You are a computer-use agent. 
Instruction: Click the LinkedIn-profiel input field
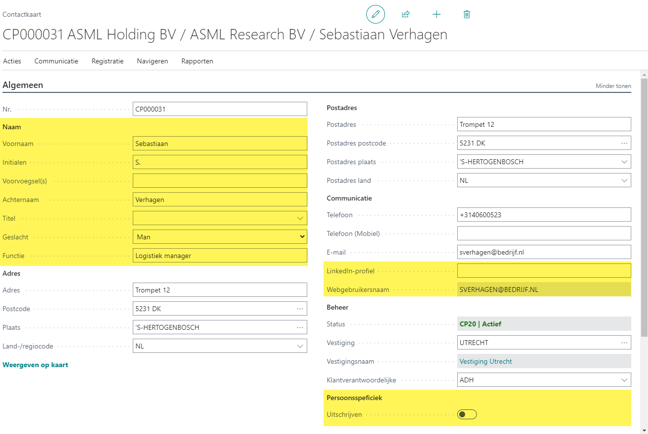pyautogui.click(x=544, y=271)
